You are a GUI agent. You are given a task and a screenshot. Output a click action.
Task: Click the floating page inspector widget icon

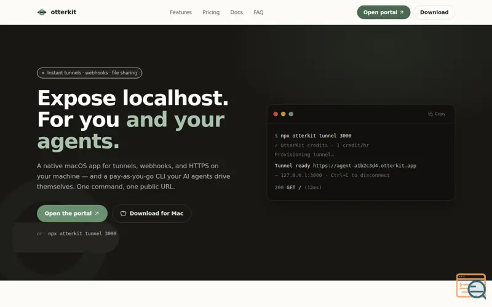[x=471, y=286]
